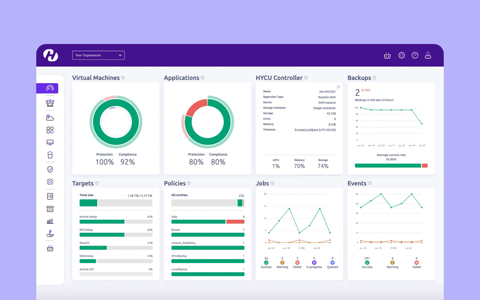This screenshot has height=300, width=480.
Task: Click Policies help info icon
Action: 189,183
